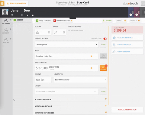Open Deposit/Balance
Screen dimensions: 145x115
(127, 37)
